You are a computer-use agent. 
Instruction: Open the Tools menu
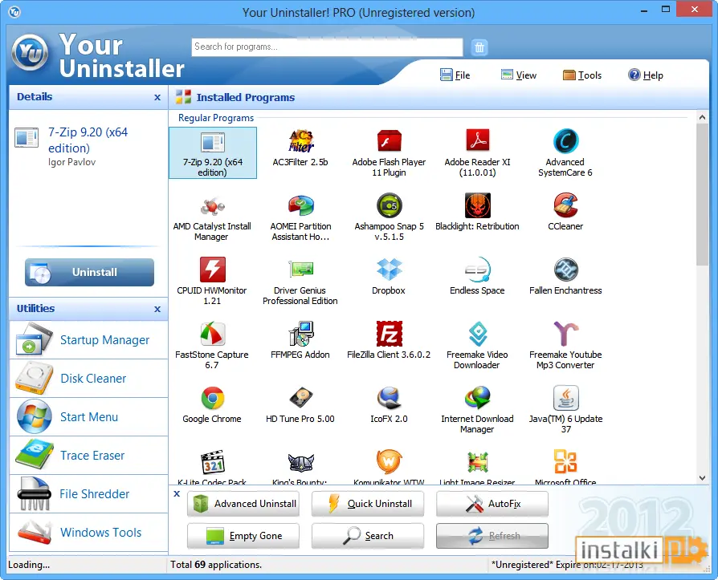tap(582, 75)
